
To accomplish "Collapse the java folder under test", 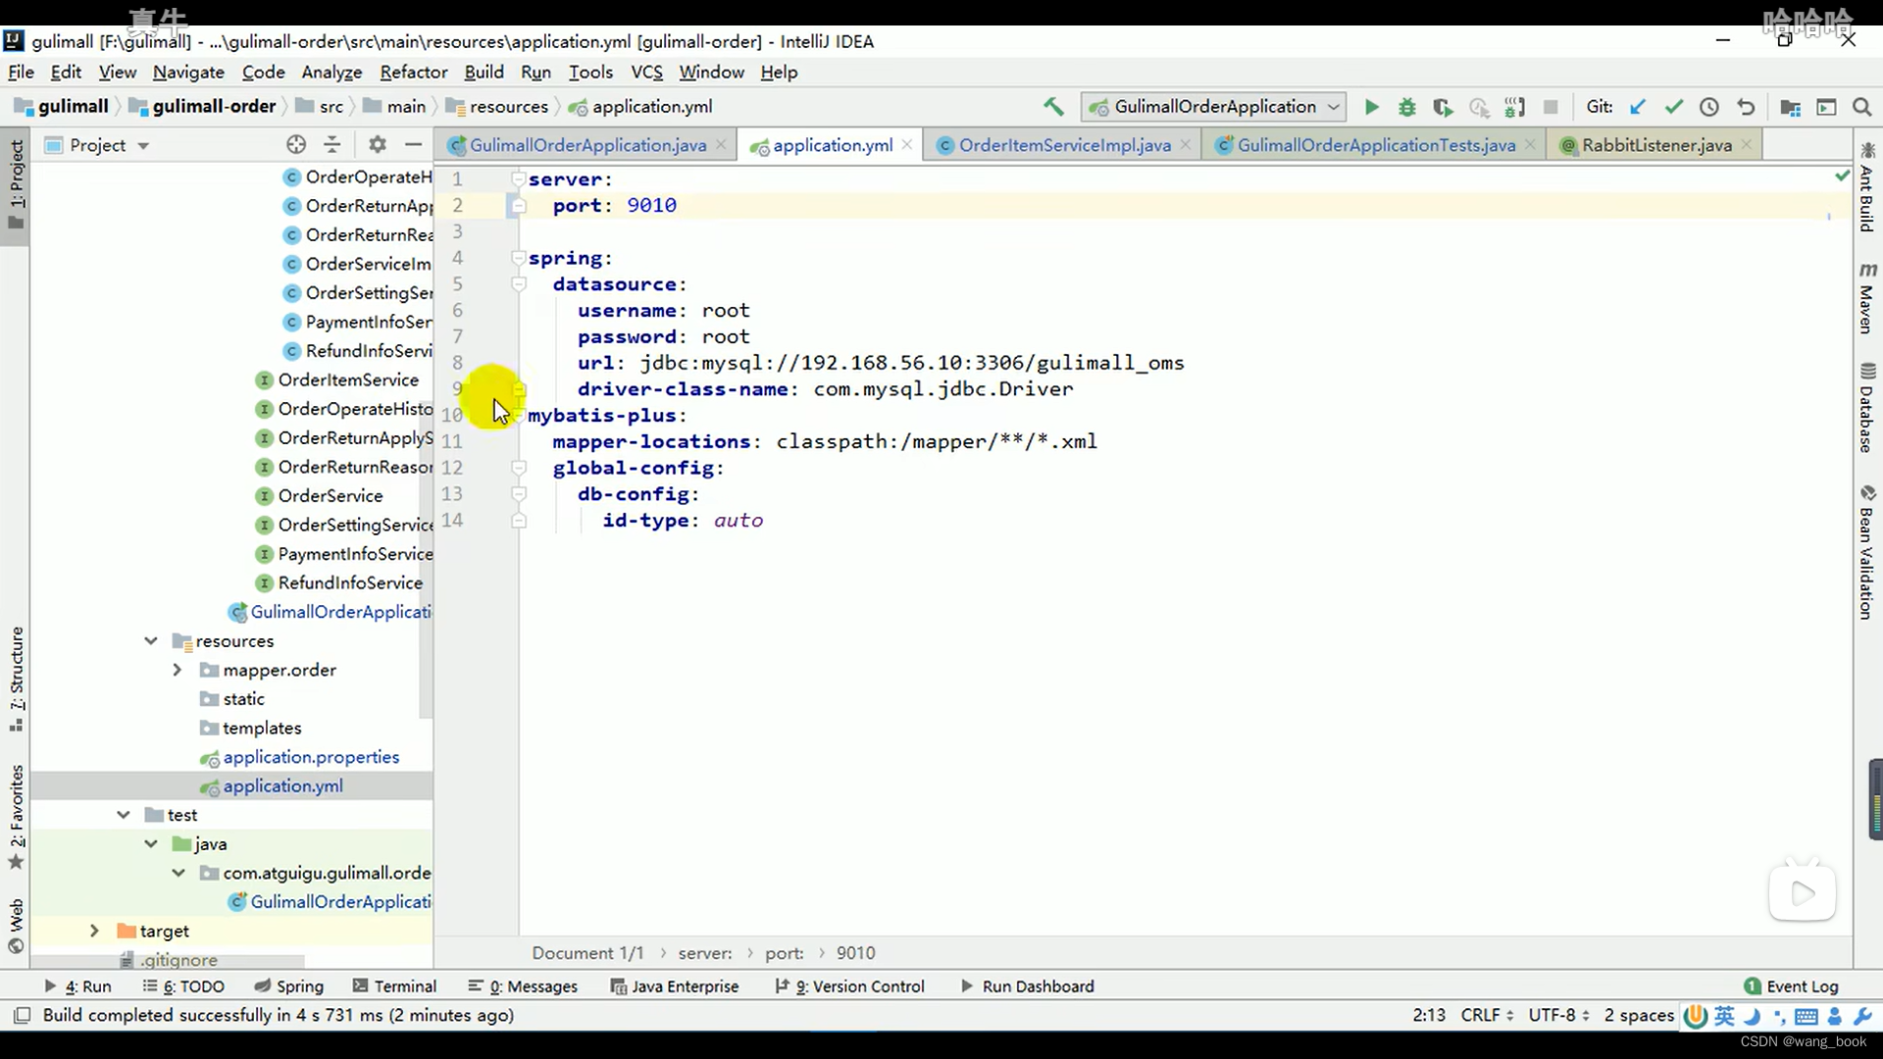I will pos(151,844).
